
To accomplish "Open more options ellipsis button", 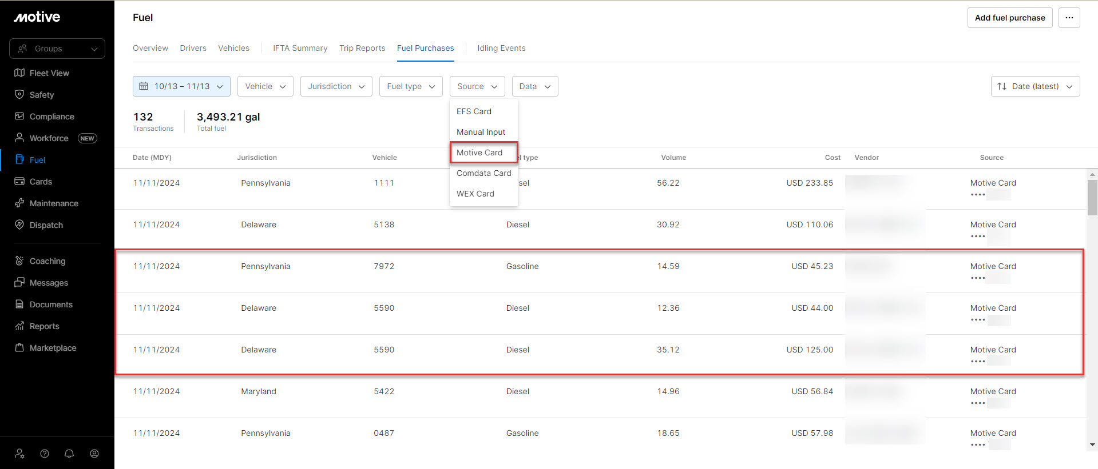I will [x=1069, y=18].
